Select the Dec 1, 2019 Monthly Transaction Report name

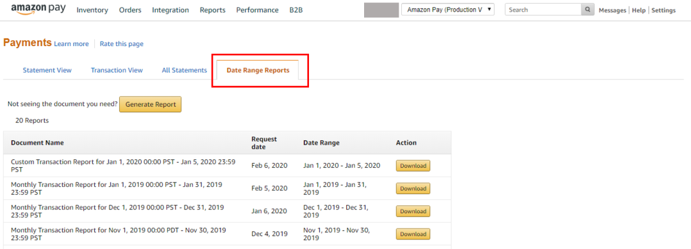coord(117,211)
